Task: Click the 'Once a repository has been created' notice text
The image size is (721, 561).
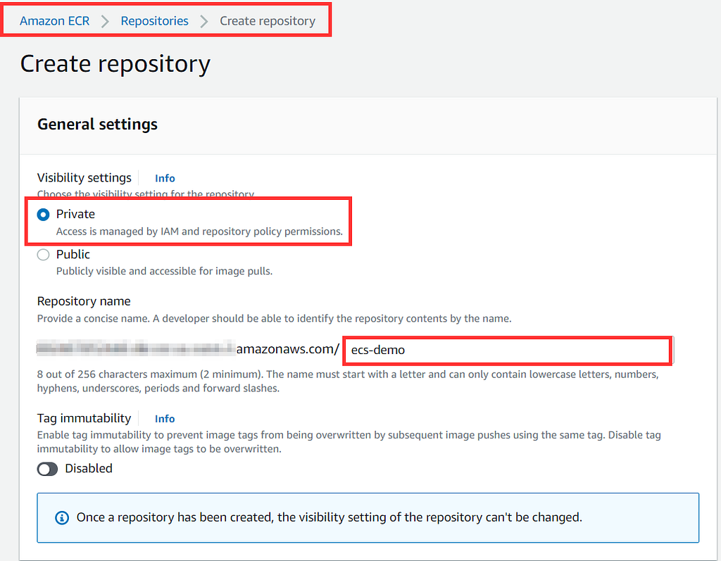Action: pyautogui.click(x=330, y=517)
